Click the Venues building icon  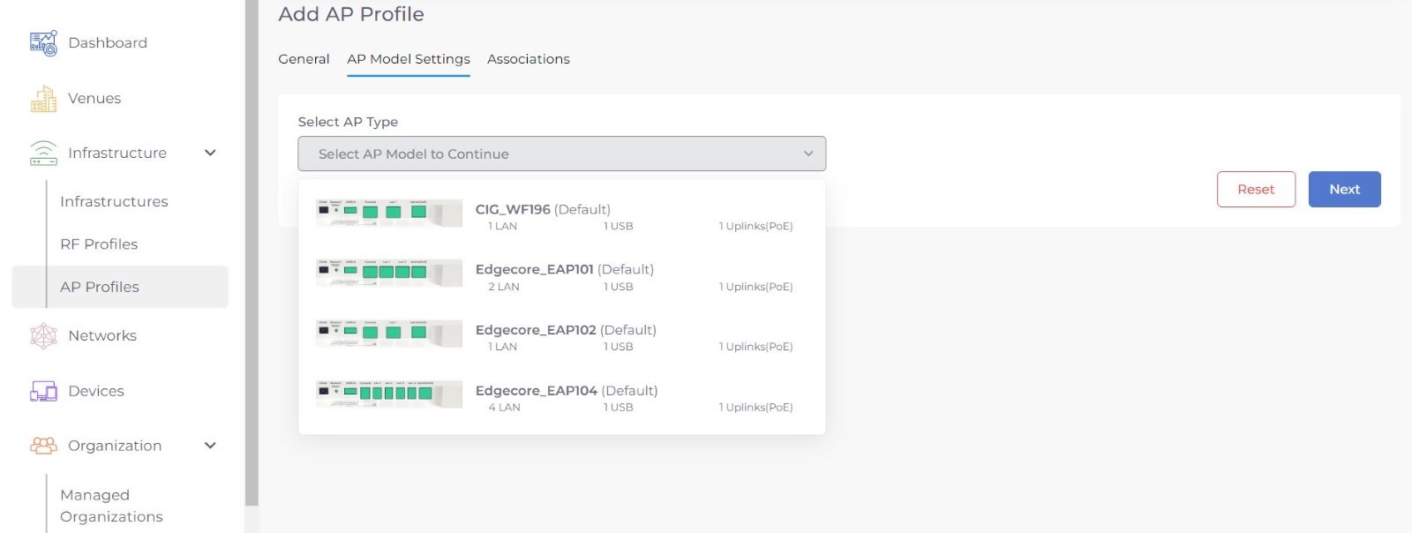tap(43, 99)
